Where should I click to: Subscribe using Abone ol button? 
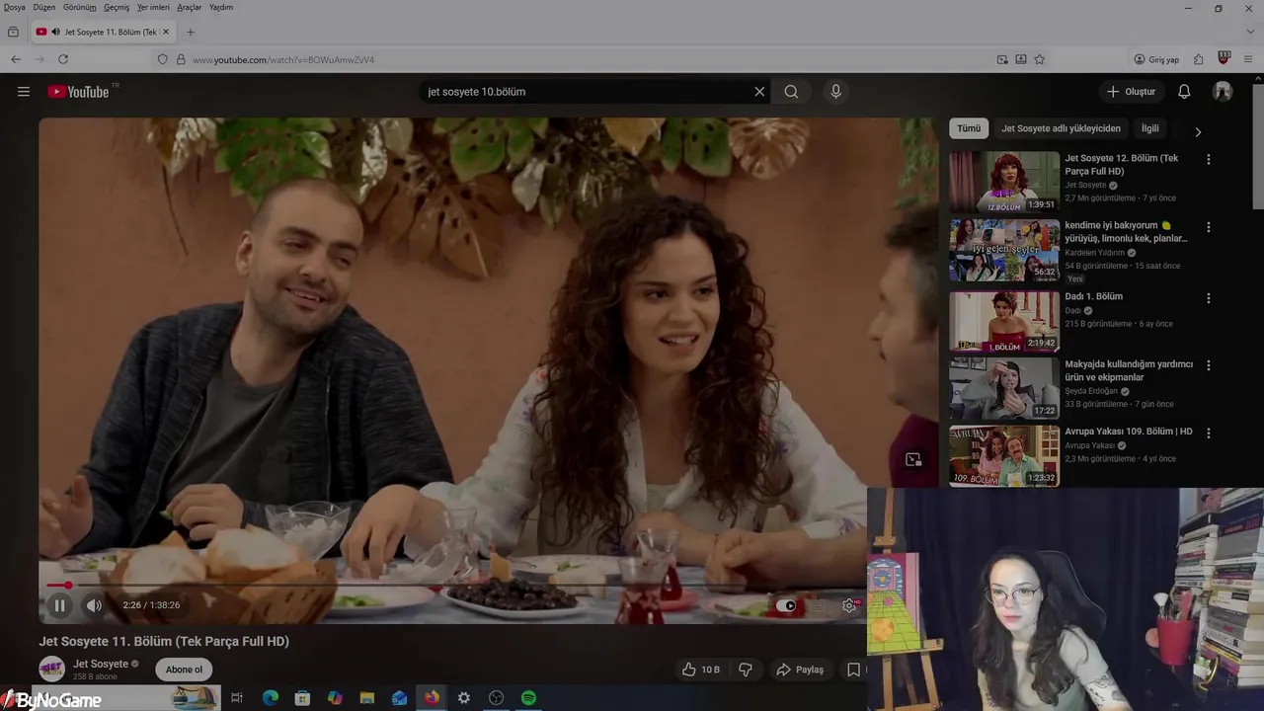click(184, 670)
